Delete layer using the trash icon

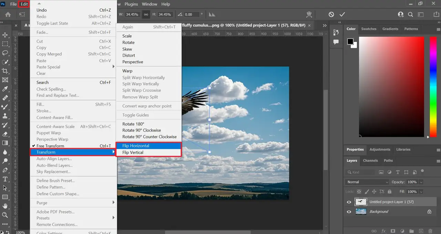click(x=431, y=231)
